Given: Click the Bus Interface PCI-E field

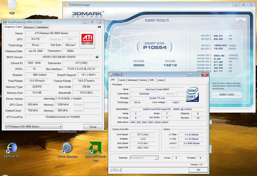Looking at the screenshot, I should 81,69.
